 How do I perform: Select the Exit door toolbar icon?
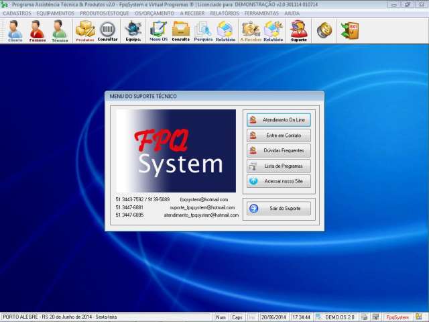click(350, 30)
